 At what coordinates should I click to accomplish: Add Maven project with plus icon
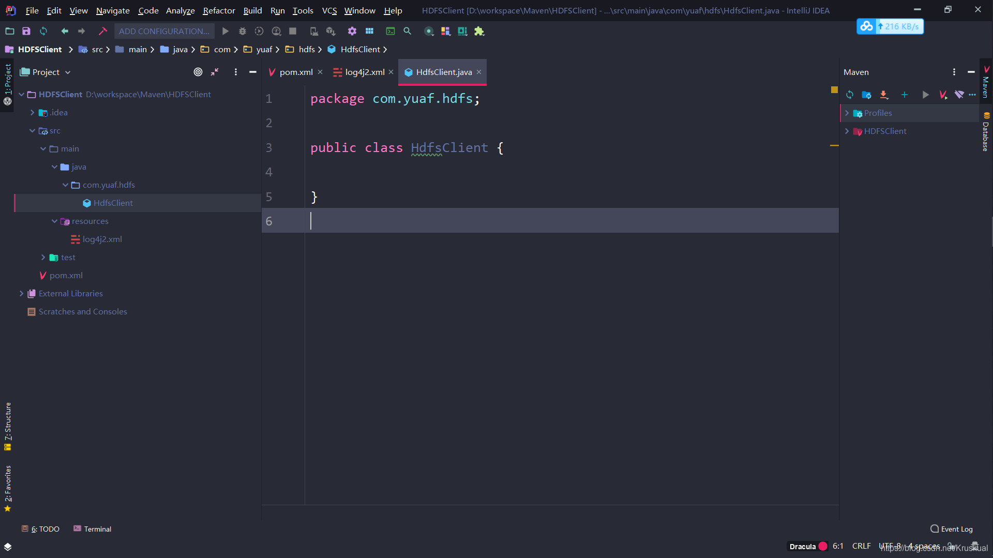905,95
